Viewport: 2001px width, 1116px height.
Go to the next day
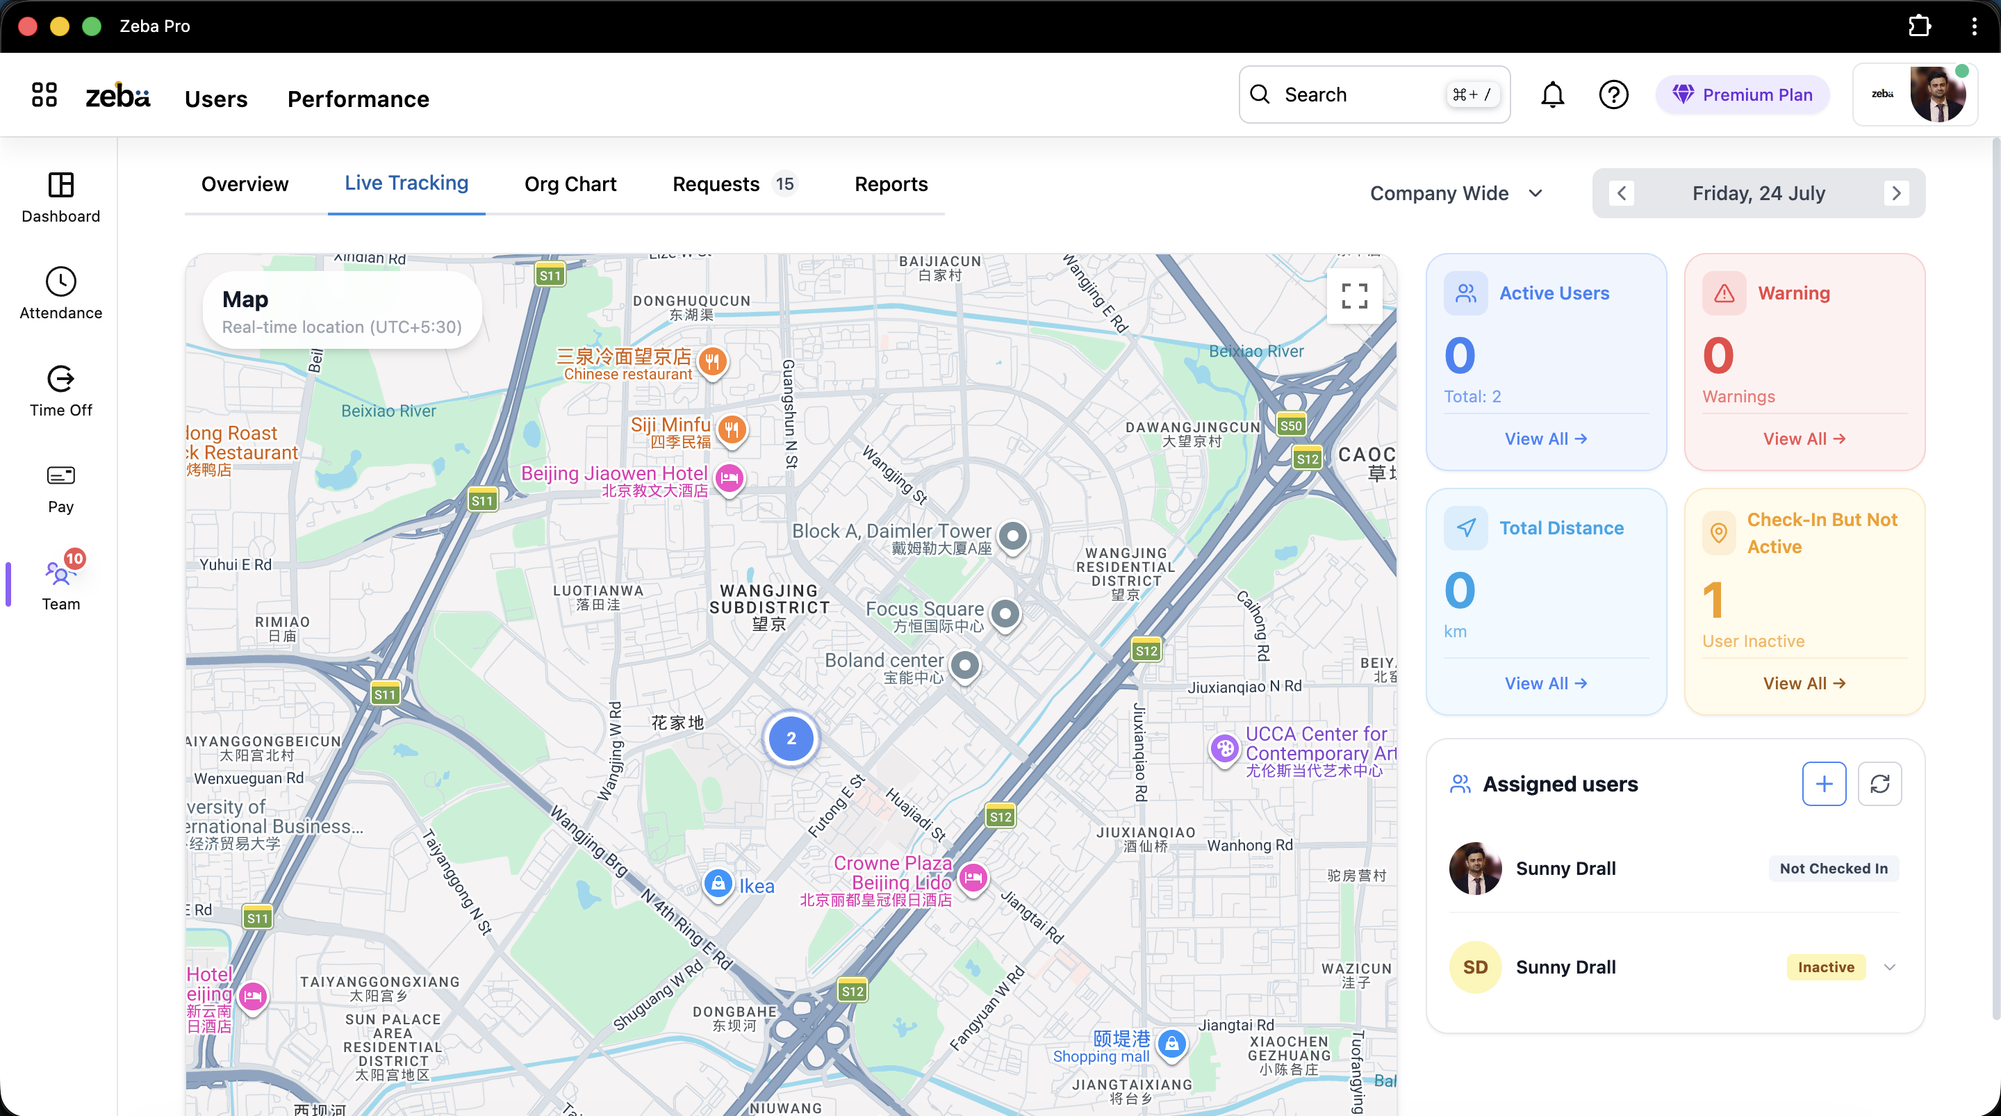point(1896,193)
